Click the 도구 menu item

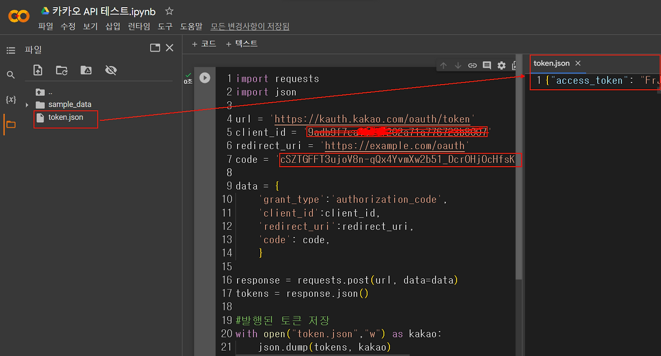point(165,26)
